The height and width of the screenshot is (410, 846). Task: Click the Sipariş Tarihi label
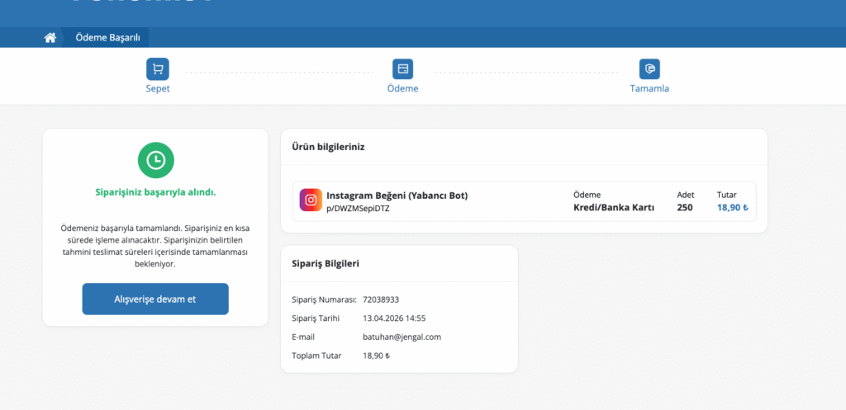point(315,318)
